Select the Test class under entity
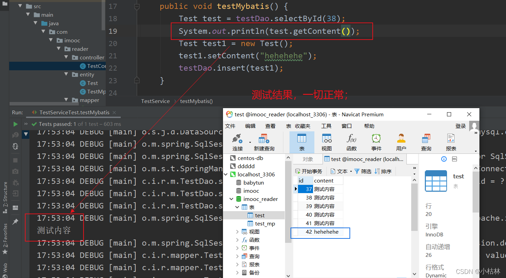 tap(92, 83)
